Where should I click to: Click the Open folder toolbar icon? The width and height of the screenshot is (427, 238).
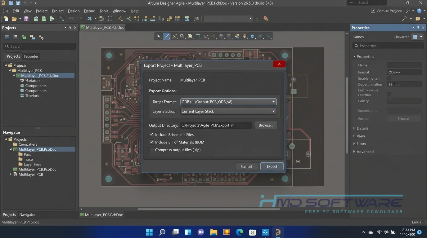(14, 19)
